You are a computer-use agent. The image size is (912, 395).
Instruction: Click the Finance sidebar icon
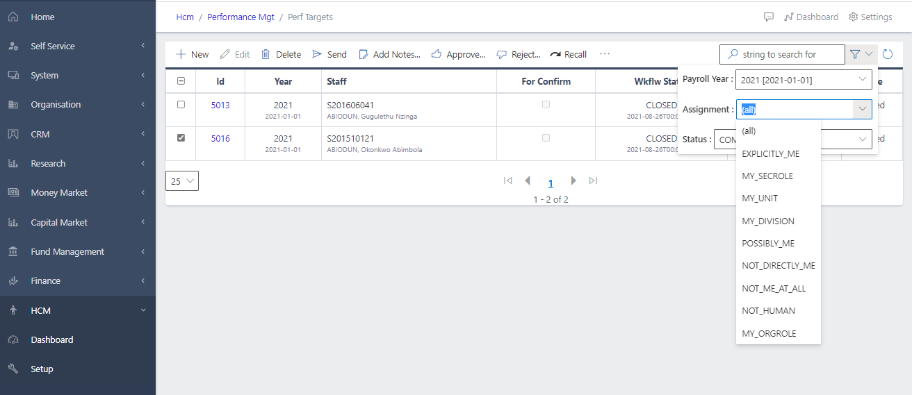(x=13, y=281)
